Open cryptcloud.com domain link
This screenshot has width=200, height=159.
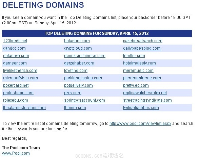(x=78, y=48)
